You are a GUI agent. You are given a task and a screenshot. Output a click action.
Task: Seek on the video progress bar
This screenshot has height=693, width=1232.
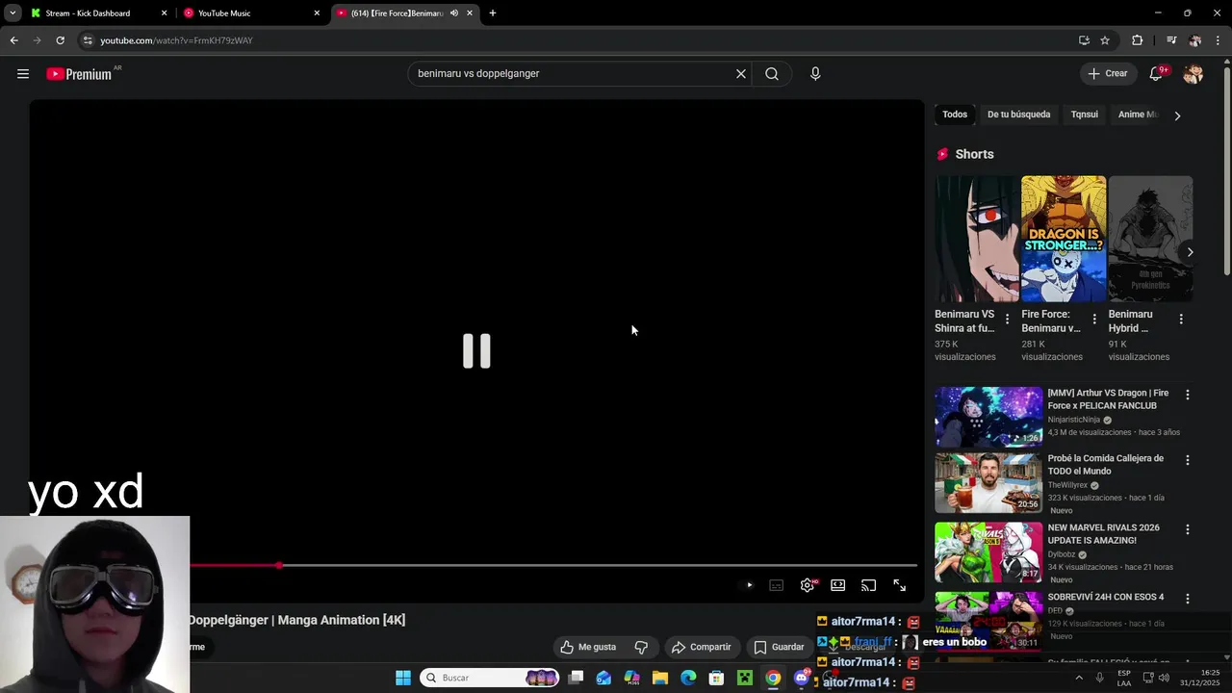553,566
